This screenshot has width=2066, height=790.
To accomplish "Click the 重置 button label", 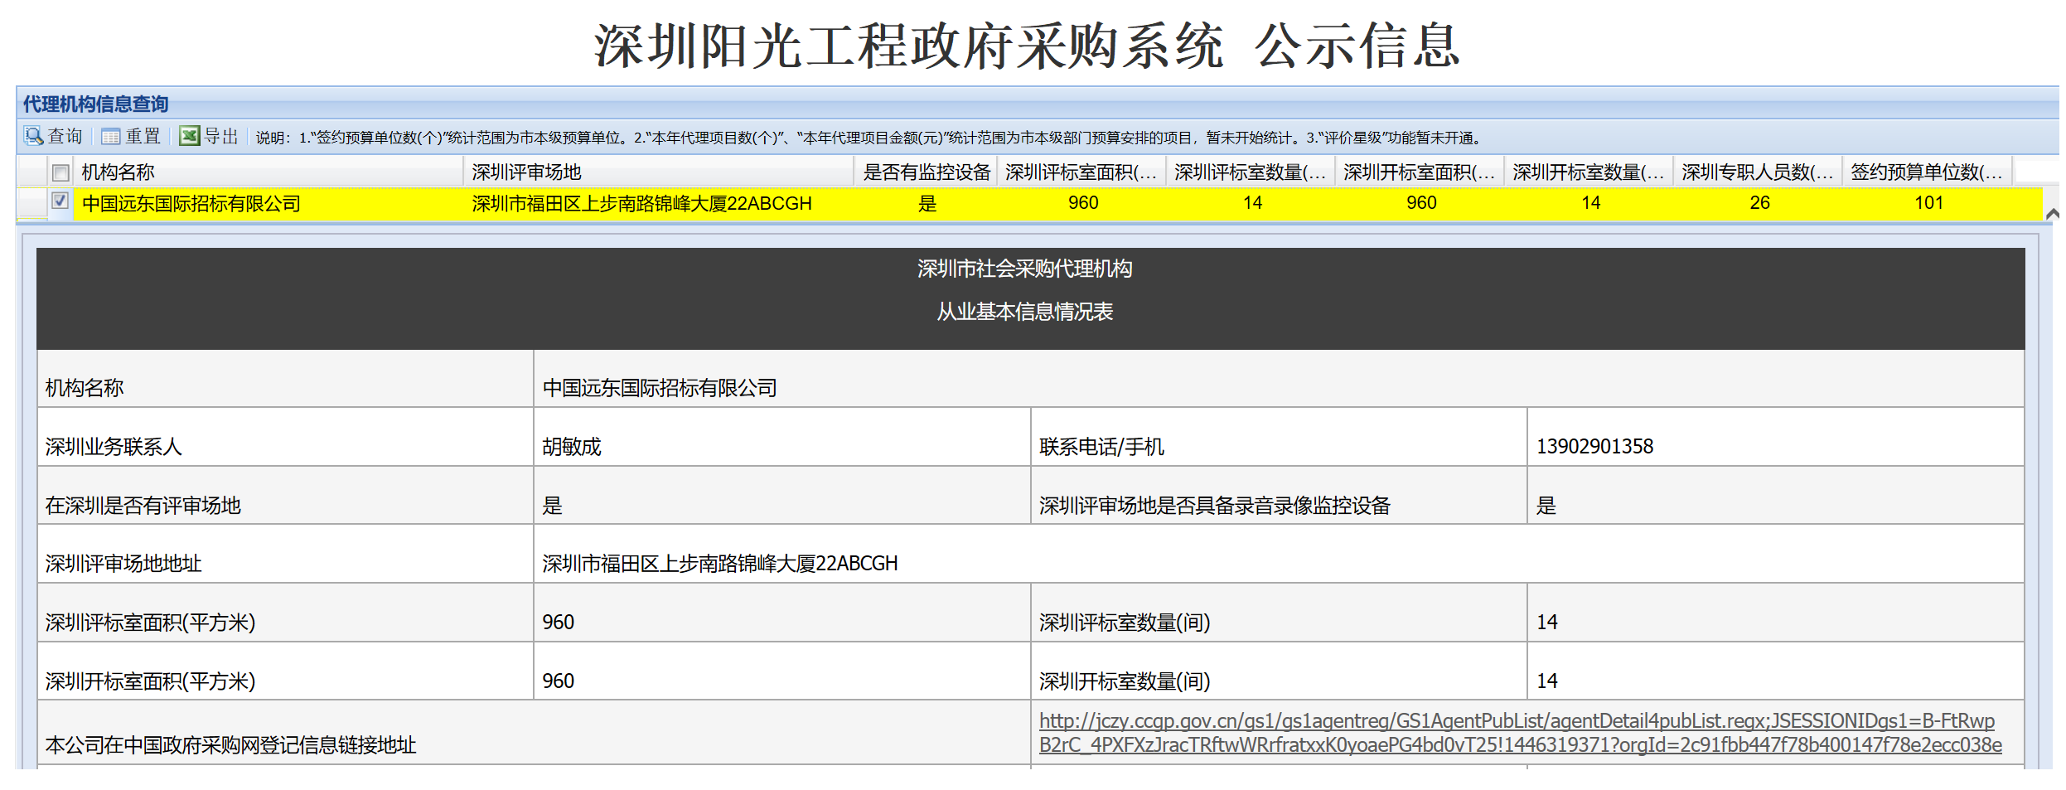I will (x=143, y=137).
